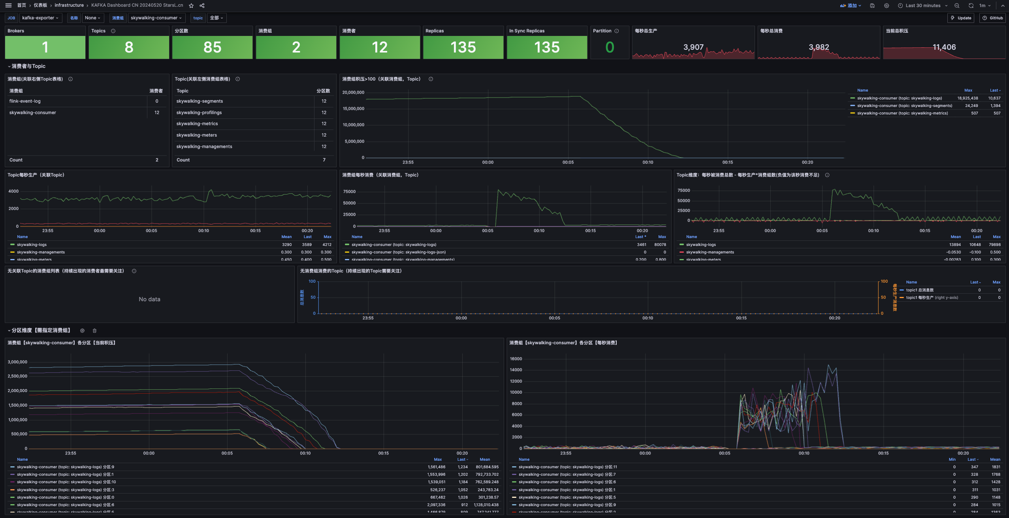Open the 添加 dropdown in top bar
This screenshot has width=1009, height=518.
(x=851, y=6)
